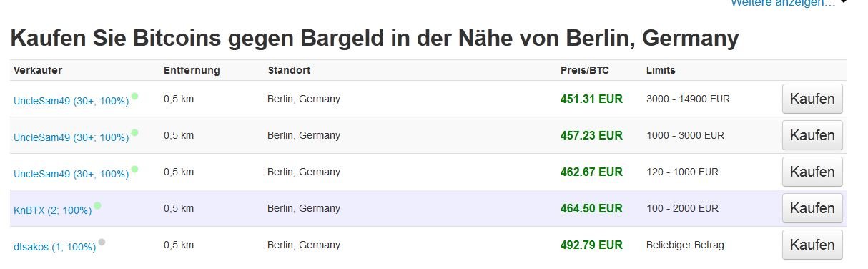
Task: Open UncleSam49 profile in the first row
Action: tap(71, 101)
